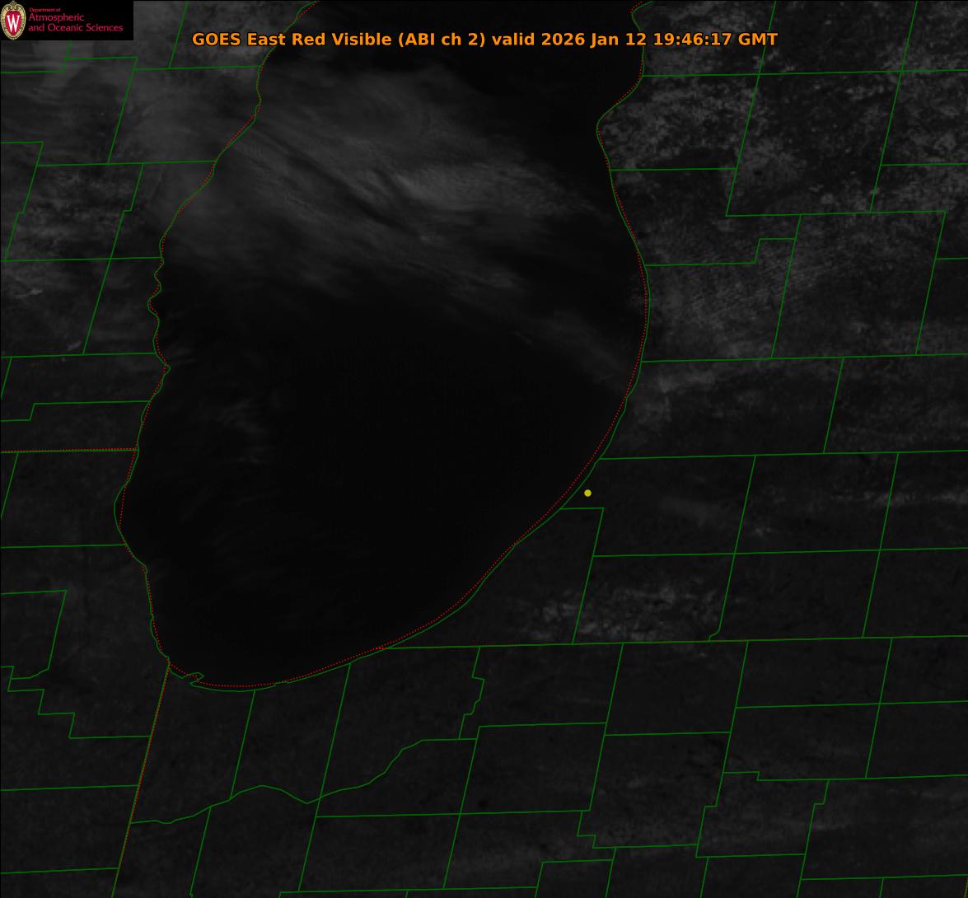The image size is (968, 898).
Task: Click the small harbor notch on southwest shore
Action: pyautogui.click(x=194, y=679)
